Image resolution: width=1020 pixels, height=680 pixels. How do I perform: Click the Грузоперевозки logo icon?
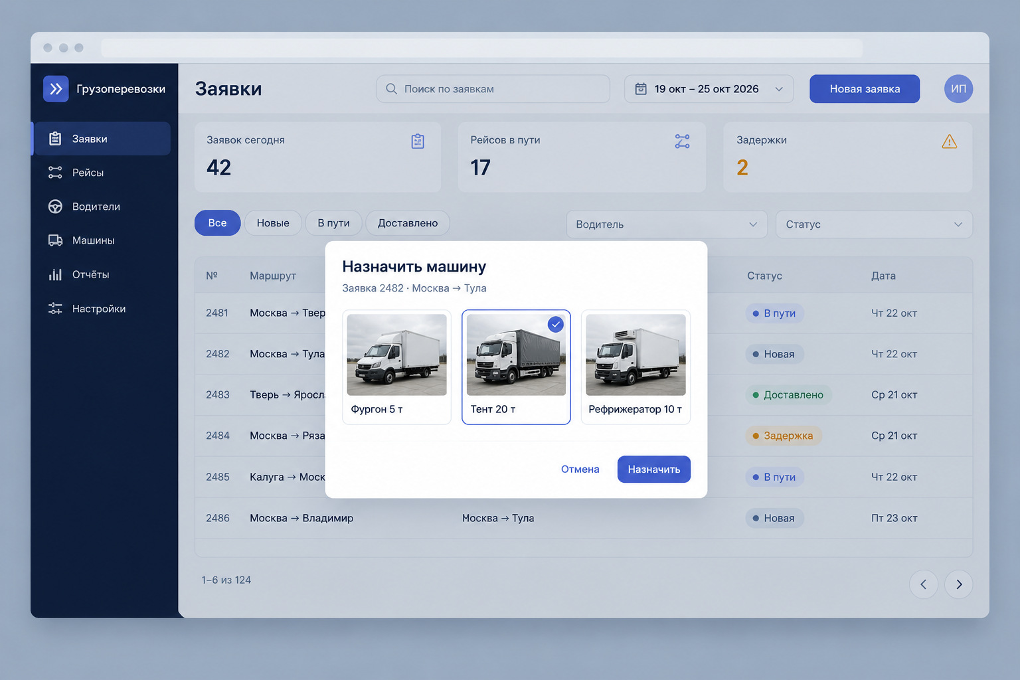[x=56, y=88]
